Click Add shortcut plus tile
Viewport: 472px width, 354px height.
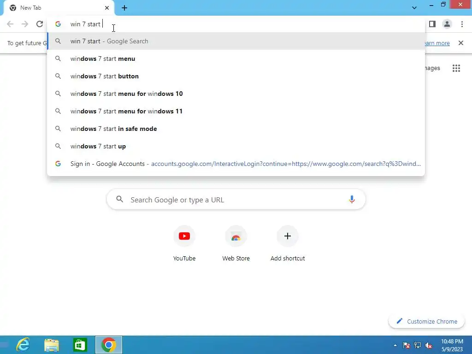coord(288,243)
